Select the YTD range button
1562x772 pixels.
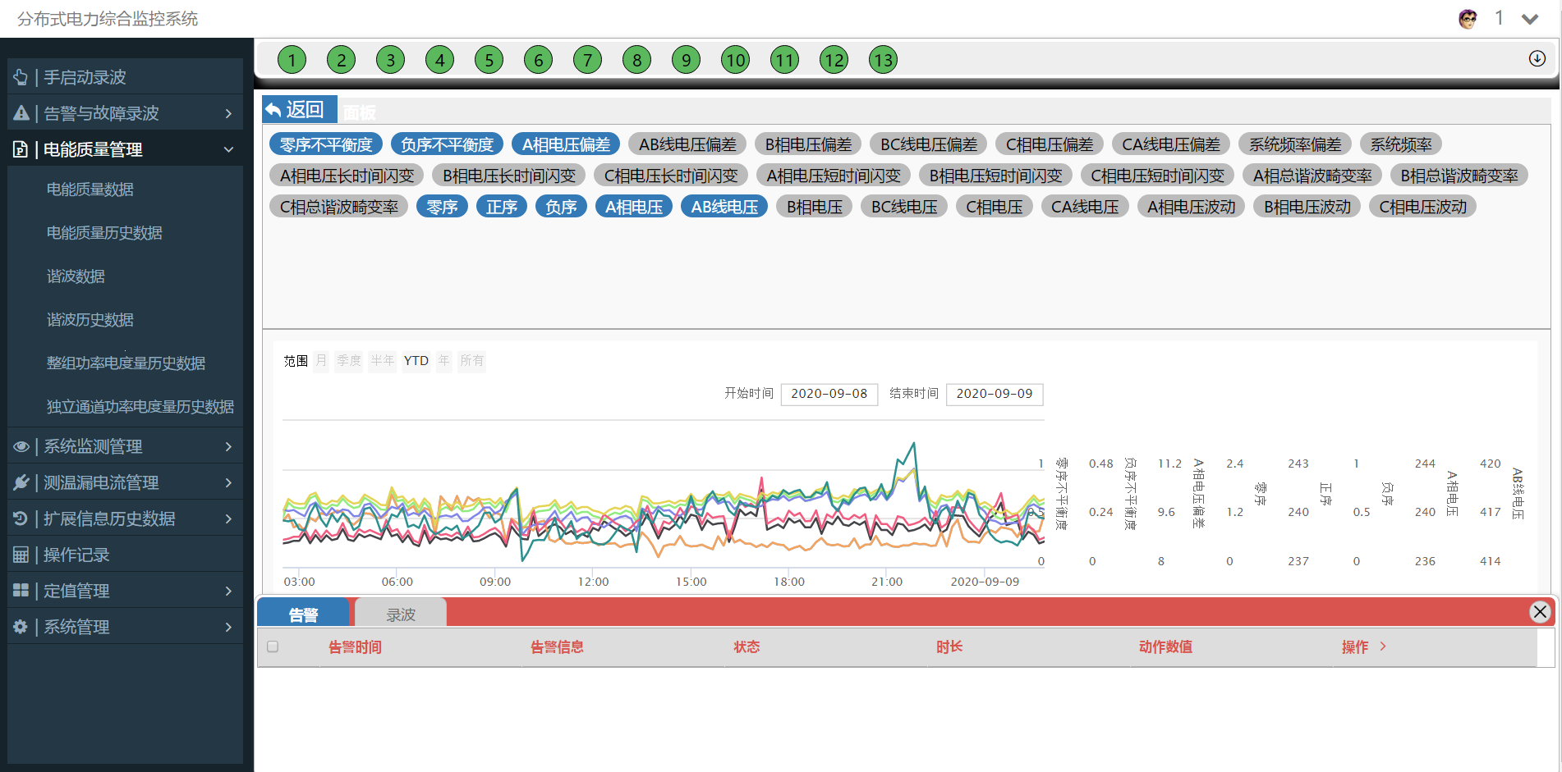(x=416, y=361)
